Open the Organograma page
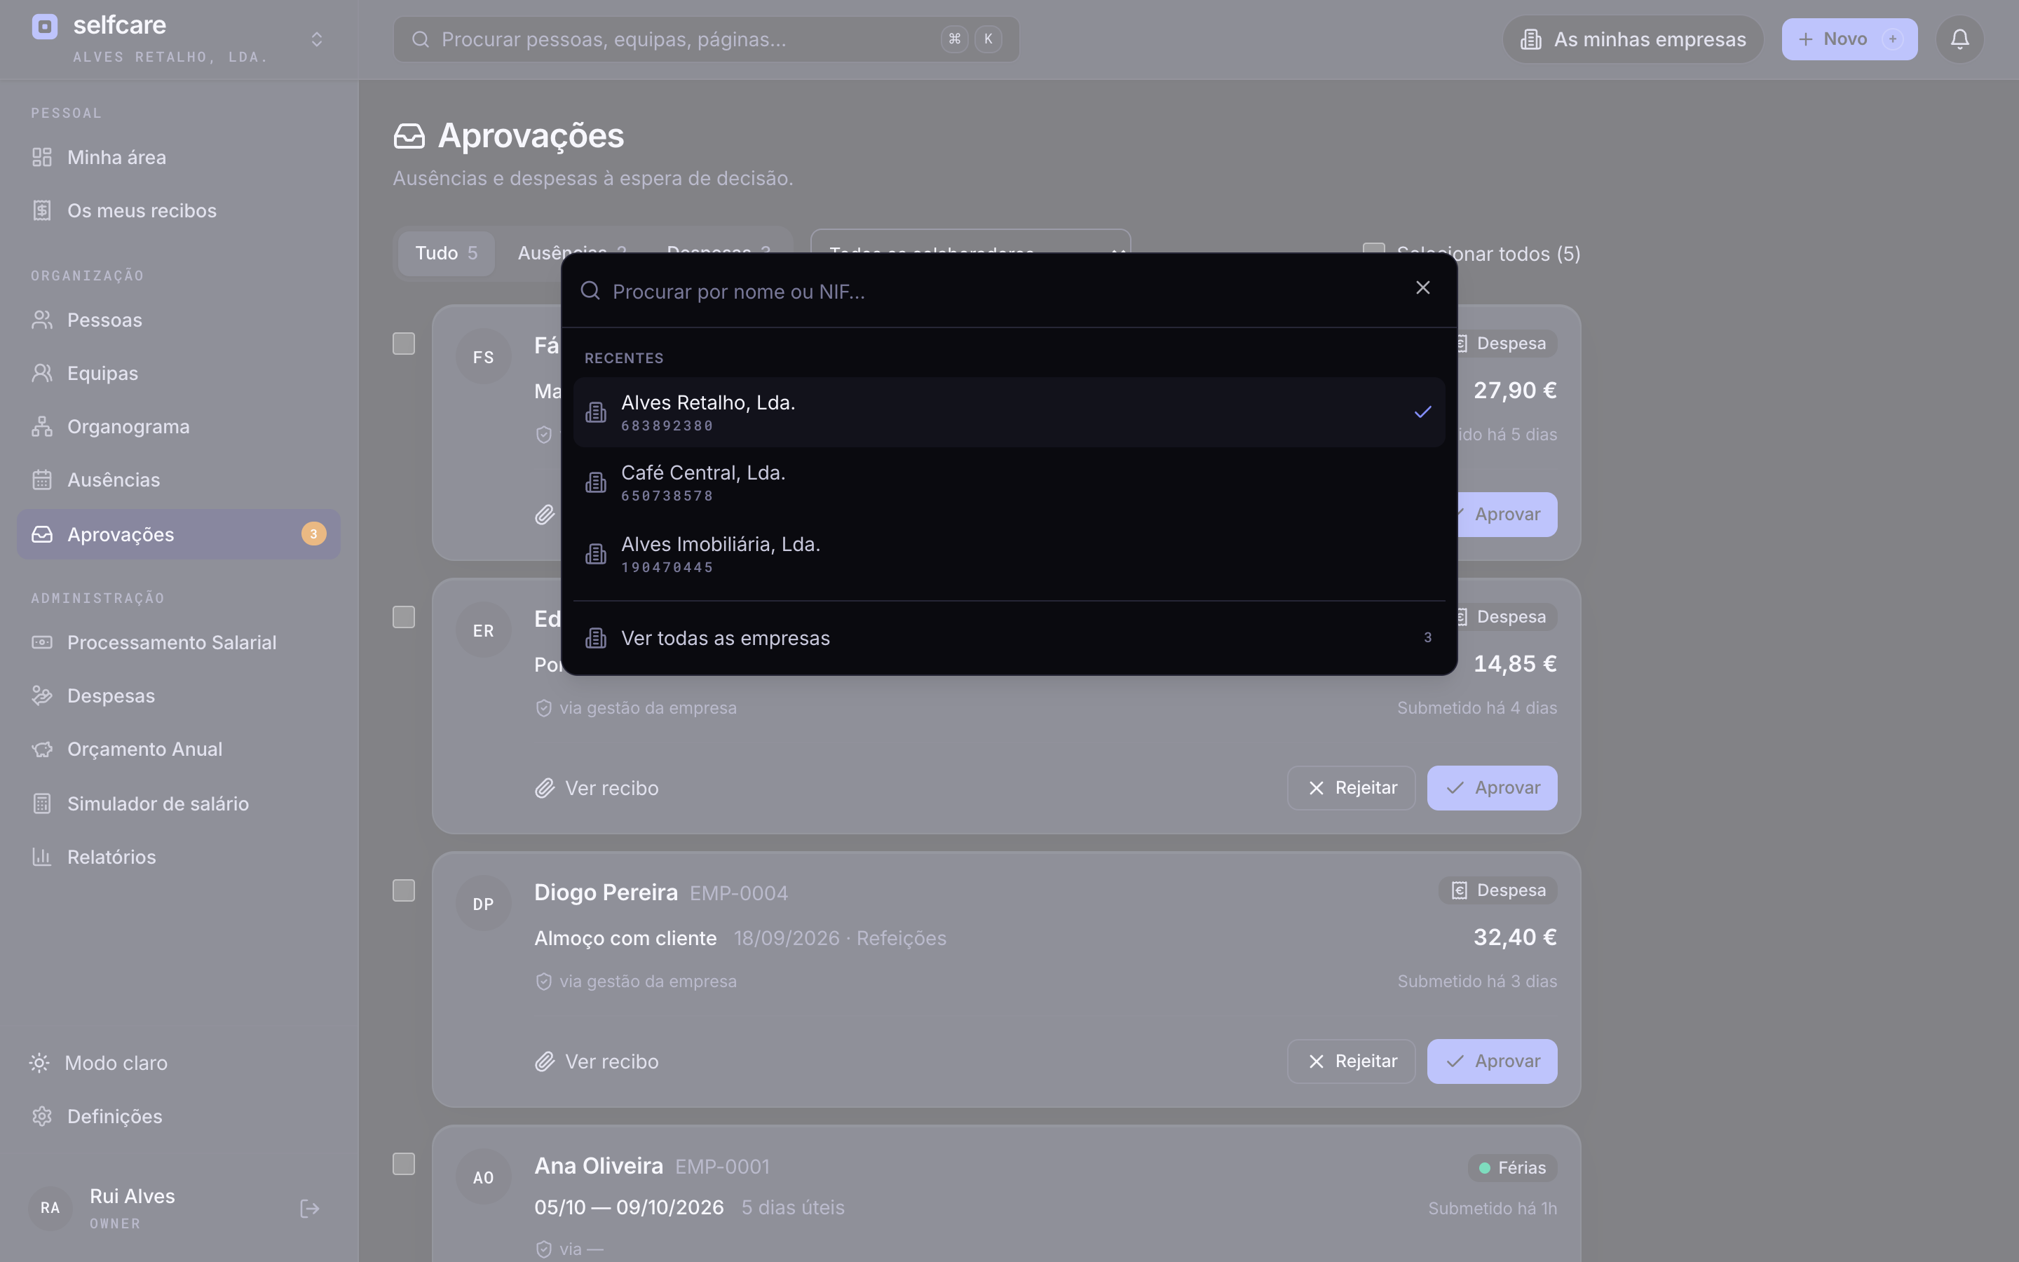This screenshot has height=1262, width=2019. click(177, 426)
